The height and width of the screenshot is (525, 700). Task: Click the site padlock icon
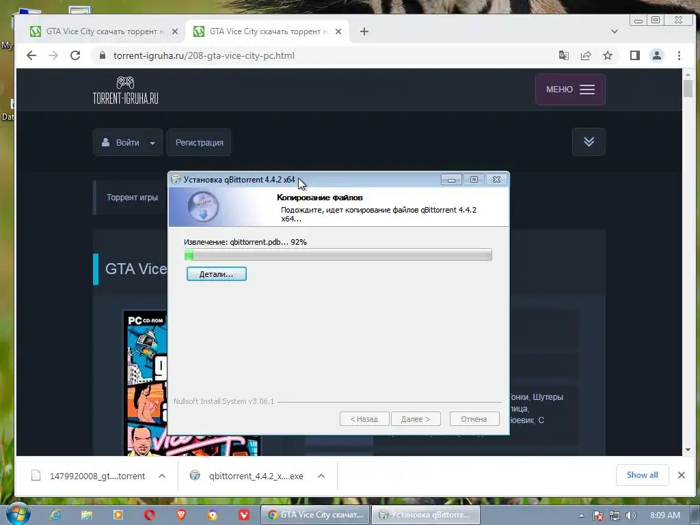coord(103,55)
